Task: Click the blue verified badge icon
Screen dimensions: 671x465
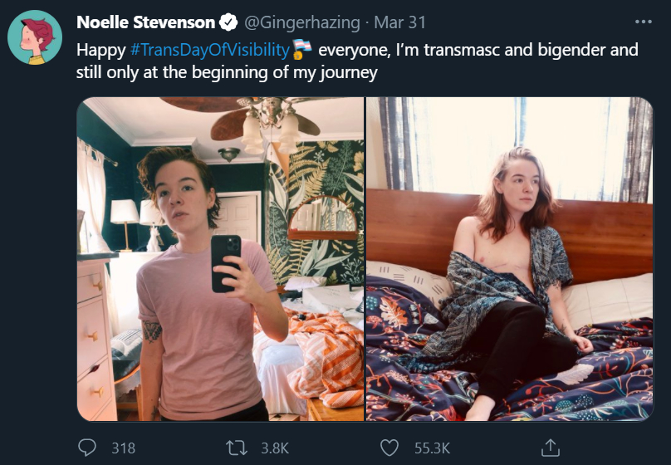Action: tap(228, 22)
